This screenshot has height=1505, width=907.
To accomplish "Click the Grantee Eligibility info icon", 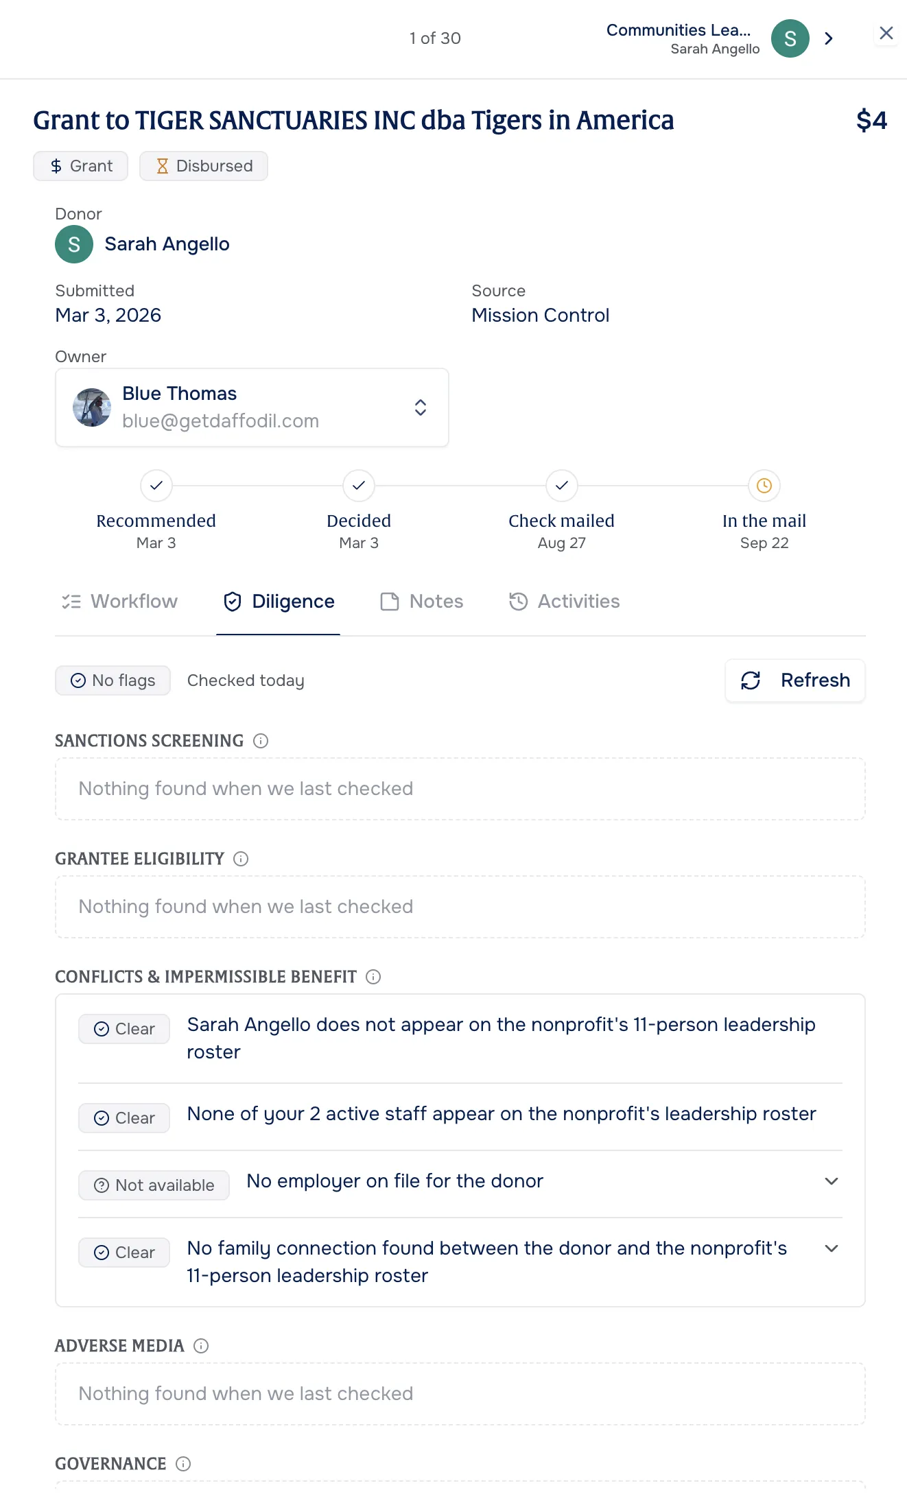I will 241,859.
